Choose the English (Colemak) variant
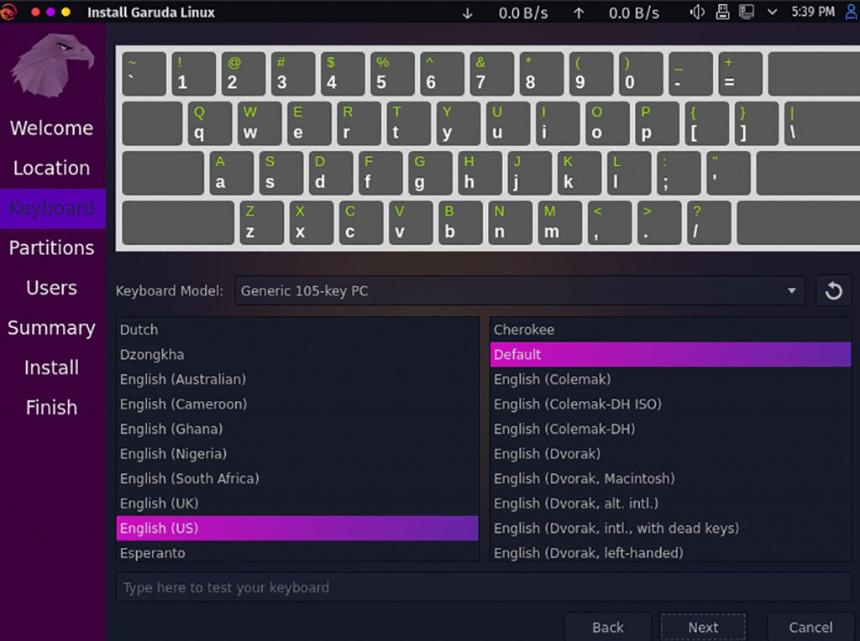The width and height of the screenshot is (860, 641). pos(553,379)
